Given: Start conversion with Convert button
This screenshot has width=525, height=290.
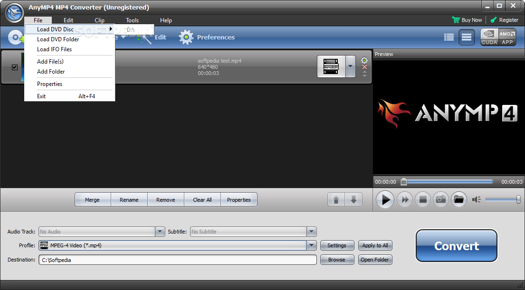Looking at the screenshot, I should [457, 246].
